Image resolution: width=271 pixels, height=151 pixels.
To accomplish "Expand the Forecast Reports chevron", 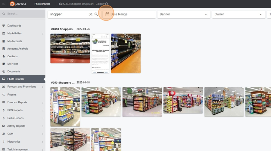I will [43, 103].
